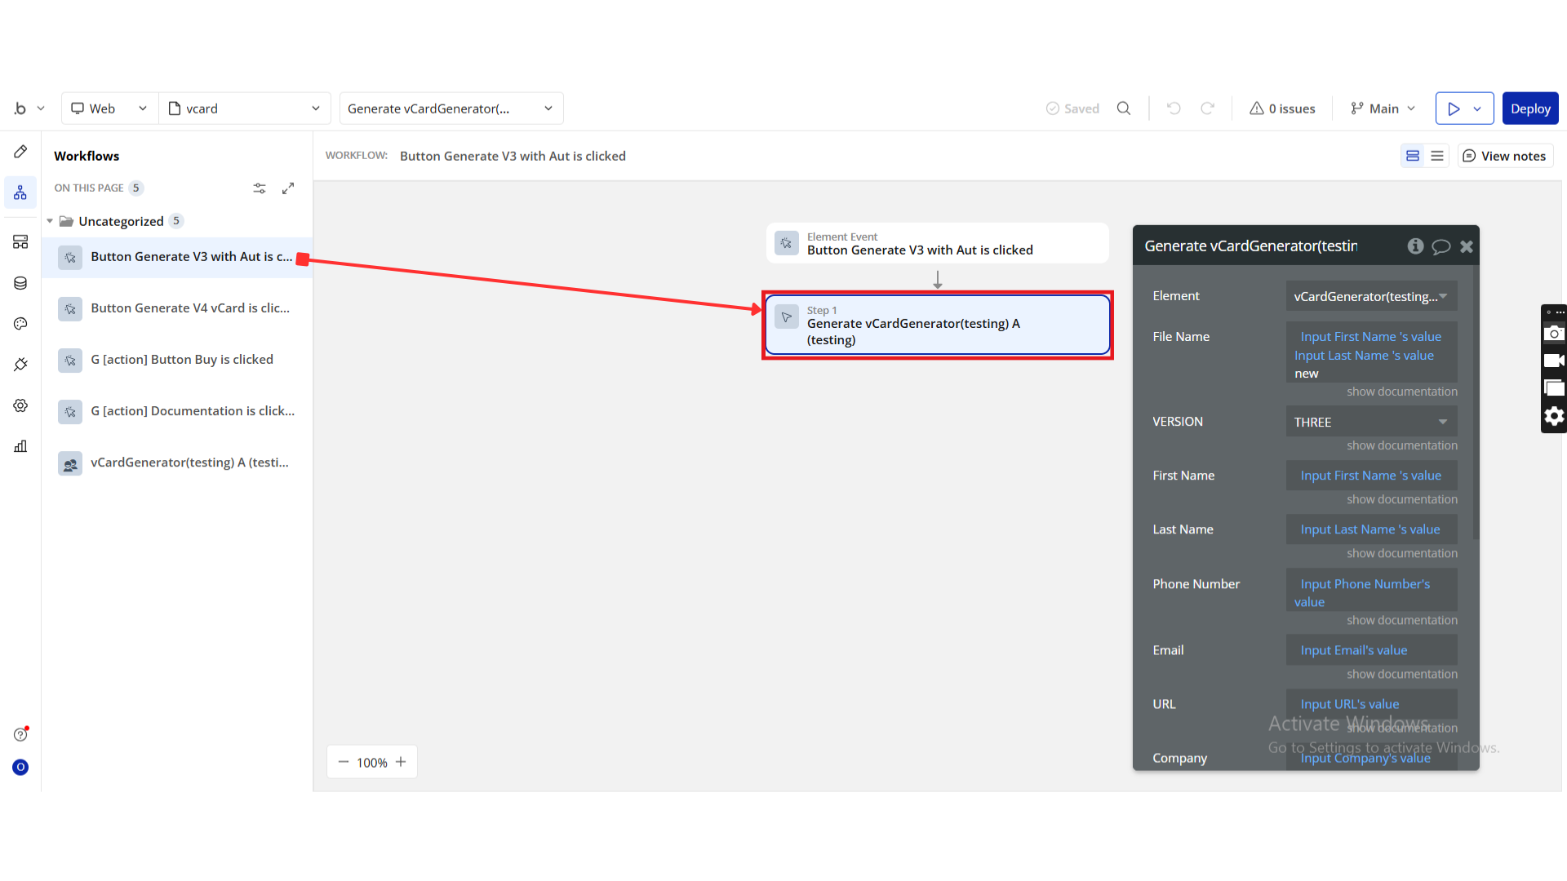The image size is (1567, 881).
Task: Select Button Generate V4 vCard workflow
Action: [189, 308]
